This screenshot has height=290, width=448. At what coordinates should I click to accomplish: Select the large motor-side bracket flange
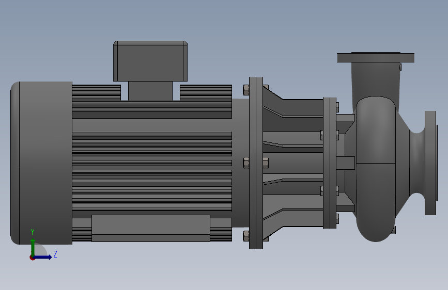point(256,163)
